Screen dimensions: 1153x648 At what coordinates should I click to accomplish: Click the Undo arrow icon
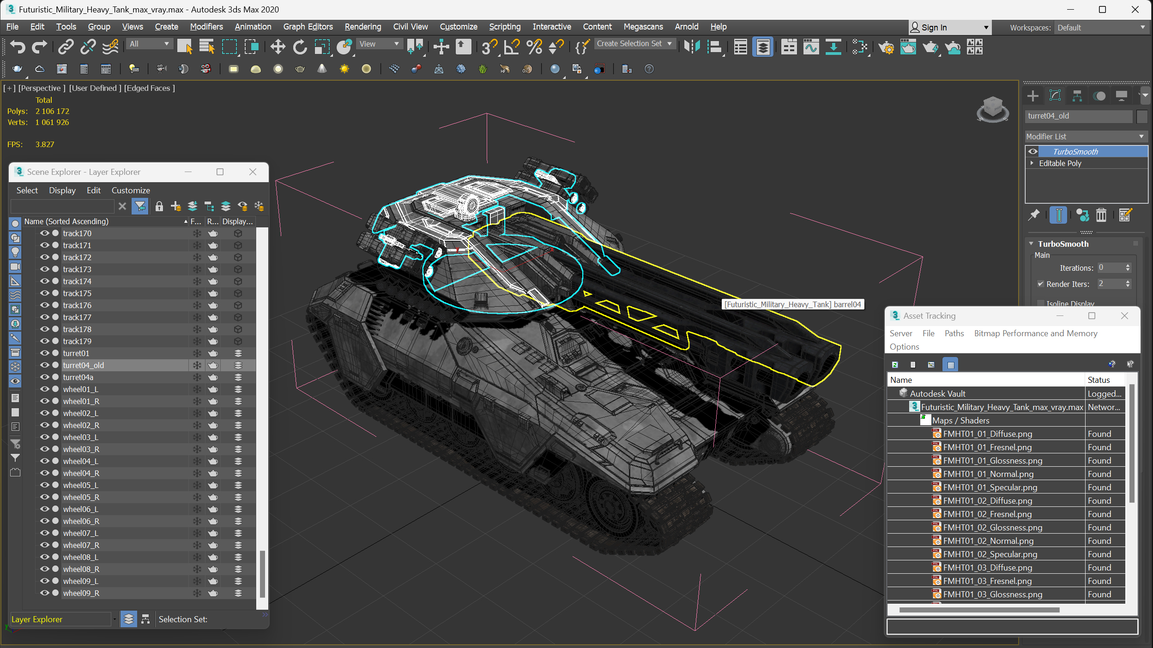[x=17, y=47]
